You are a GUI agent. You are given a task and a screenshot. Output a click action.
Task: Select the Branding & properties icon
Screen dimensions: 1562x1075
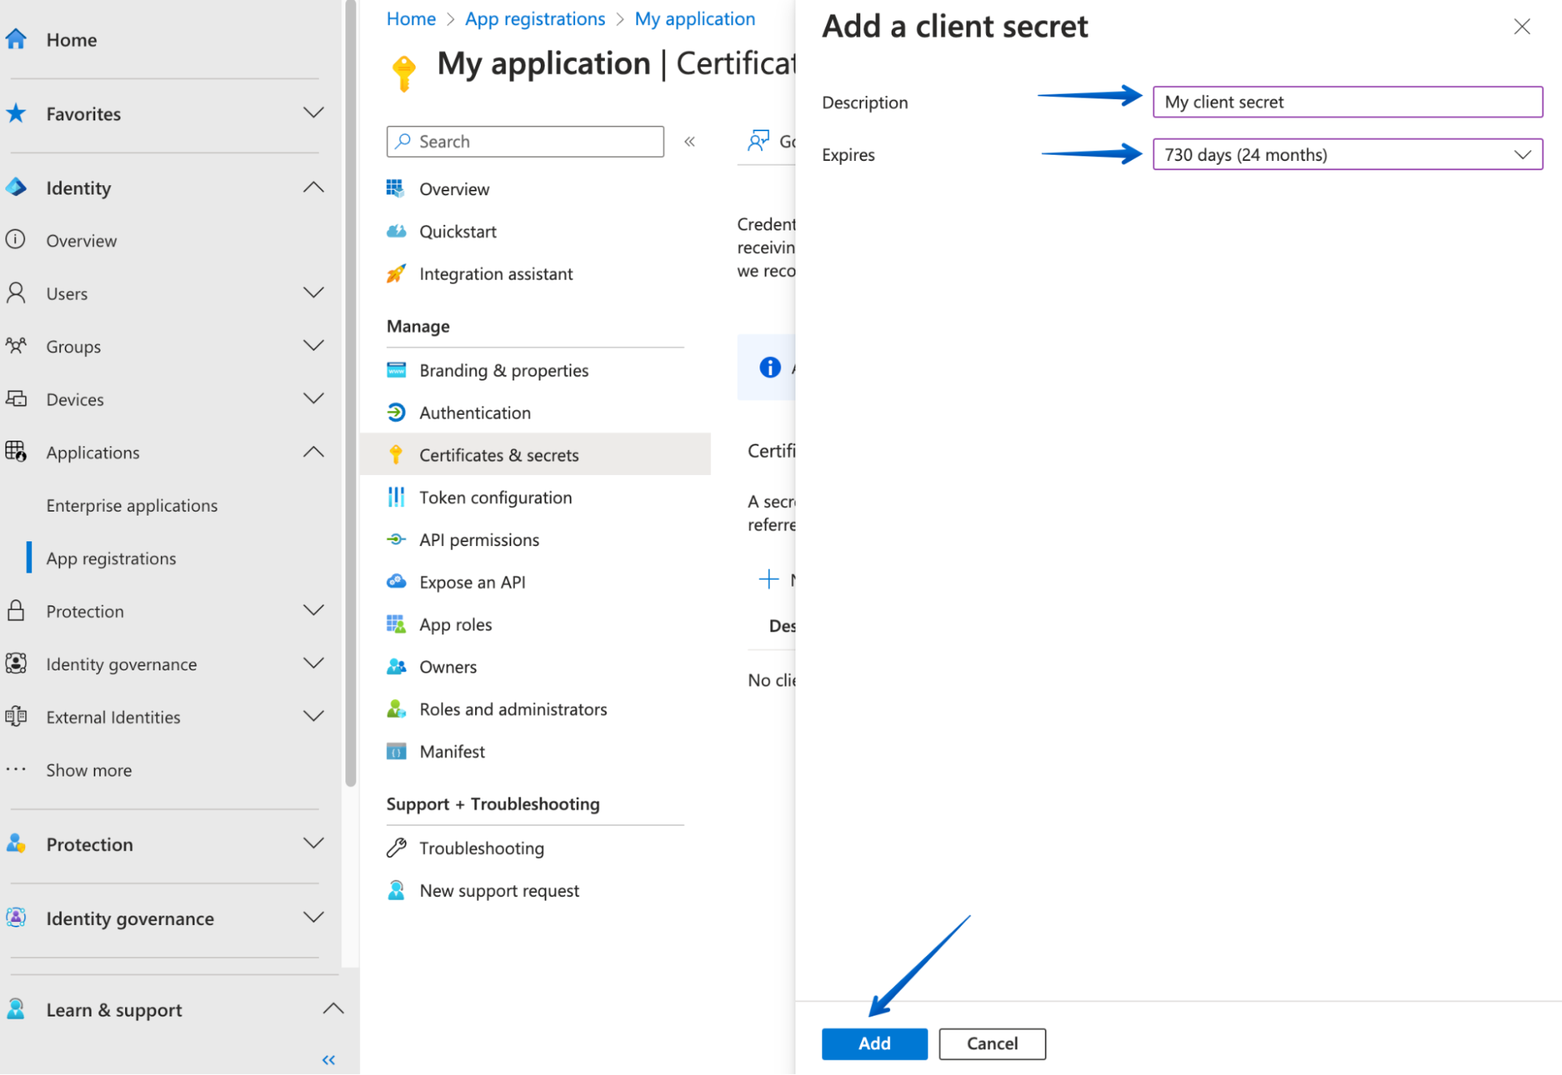click(397, 370)
